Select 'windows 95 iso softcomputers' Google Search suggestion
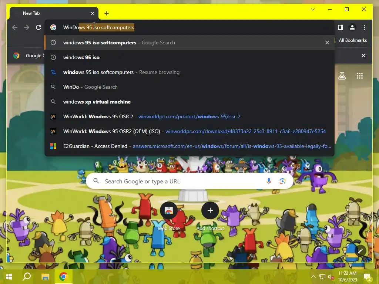This screenshot has width=379, height=284. [190, 43]
